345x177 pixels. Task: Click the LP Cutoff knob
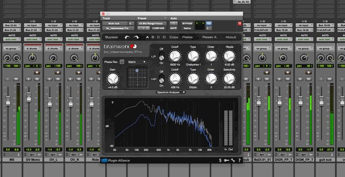175,56
